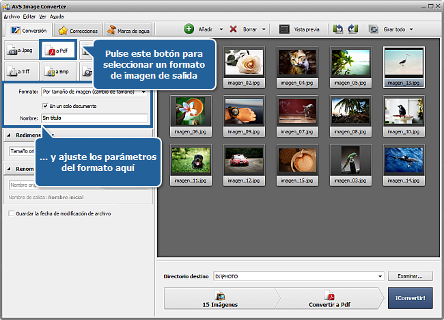Rotate image left using toolbar icon
Viewport: 444px width, 320px height.
[338, 29]
